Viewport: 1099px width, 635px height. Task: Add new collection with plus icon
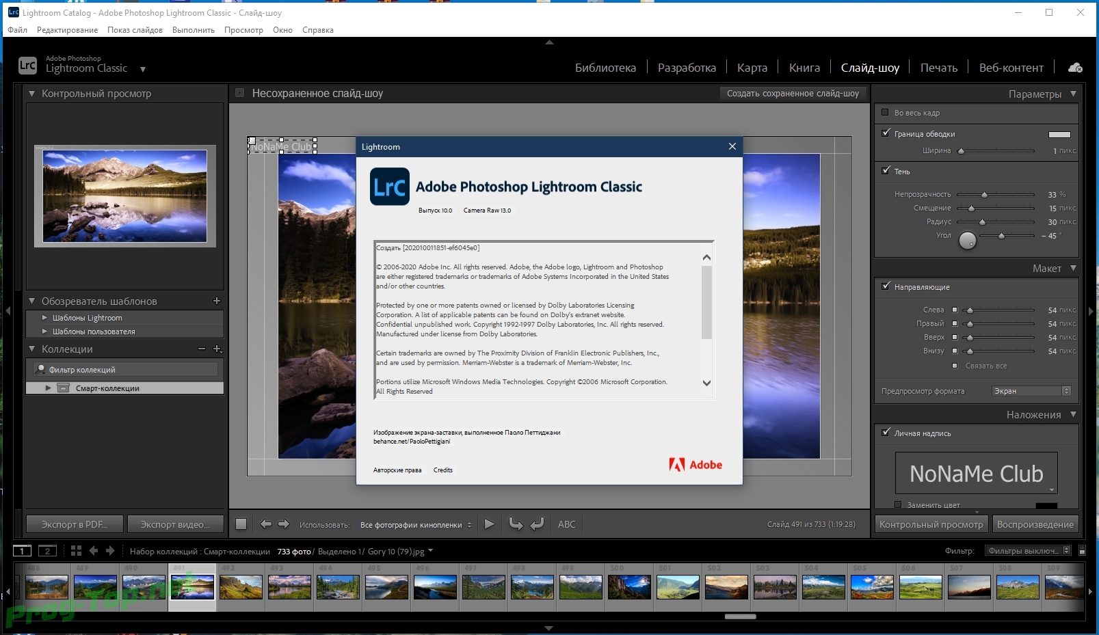(x=217, y=349)
